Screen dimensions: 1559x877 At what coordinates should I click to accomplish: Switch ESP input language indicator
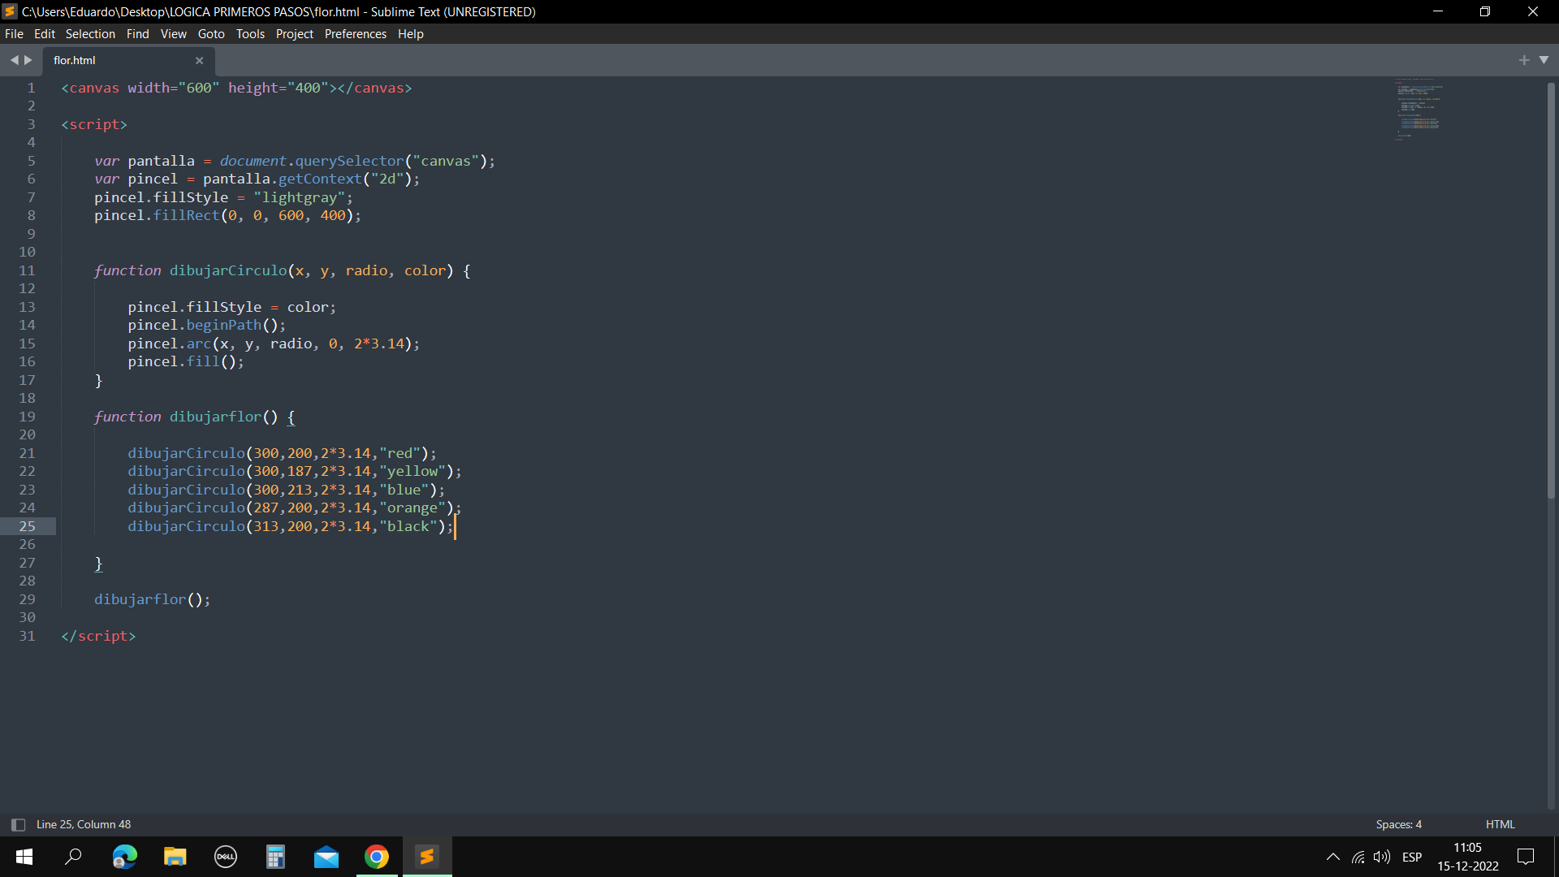(x=1412, y=857)
